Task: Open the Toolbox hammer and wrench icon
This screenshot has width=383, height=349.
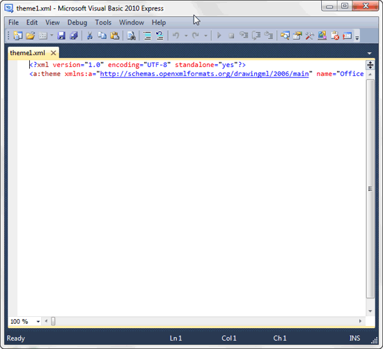Action: (x=310, y=36)
